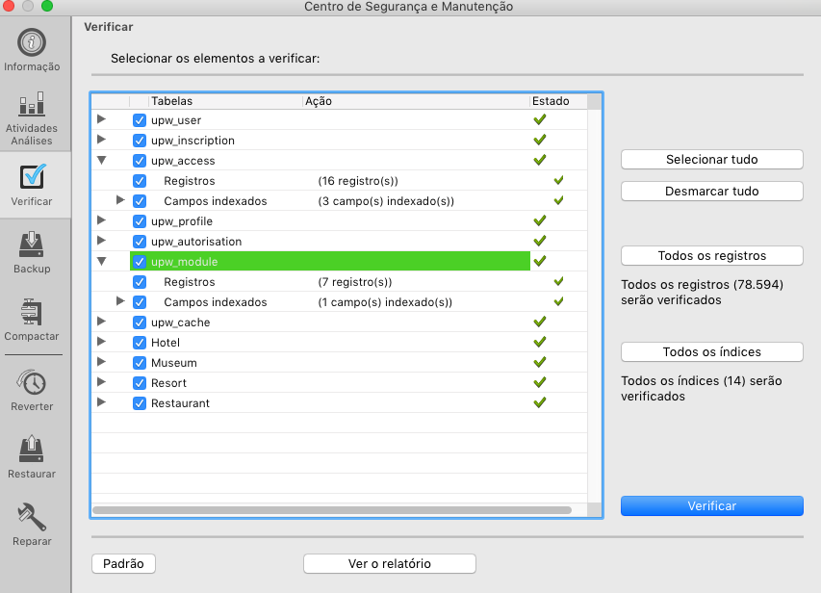Uncheck the Hotel table checkbox
Screen dimensions: 821x593
click(x=140, y=343)
